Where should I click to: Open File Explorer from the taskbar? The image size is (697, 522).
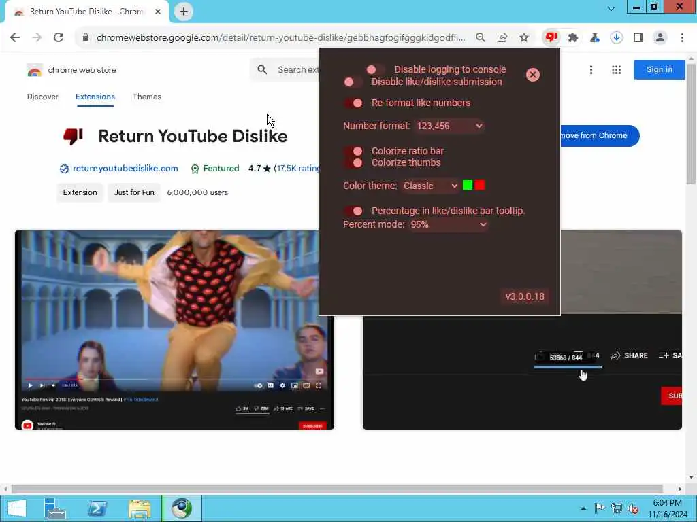(x=139, y=508)
